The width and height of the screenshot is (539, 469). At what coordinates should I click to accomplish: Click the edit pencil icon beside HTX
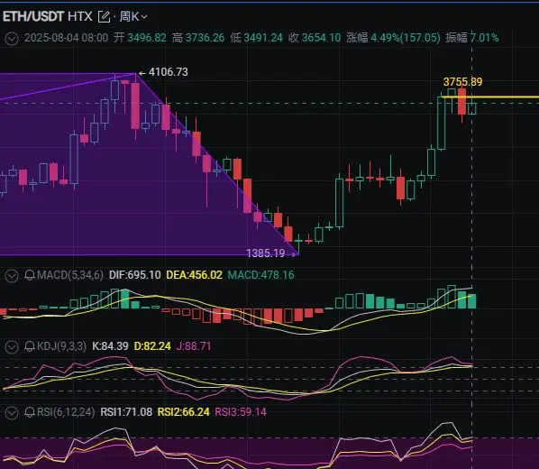coord(104,16)
